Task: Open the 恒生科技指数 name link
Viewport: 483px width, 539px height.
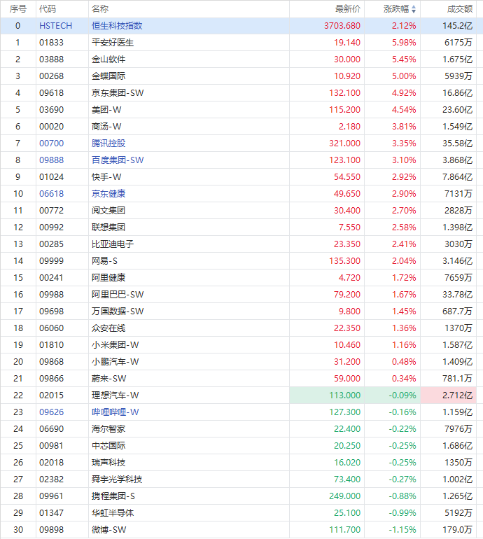Action: (117, 26)
